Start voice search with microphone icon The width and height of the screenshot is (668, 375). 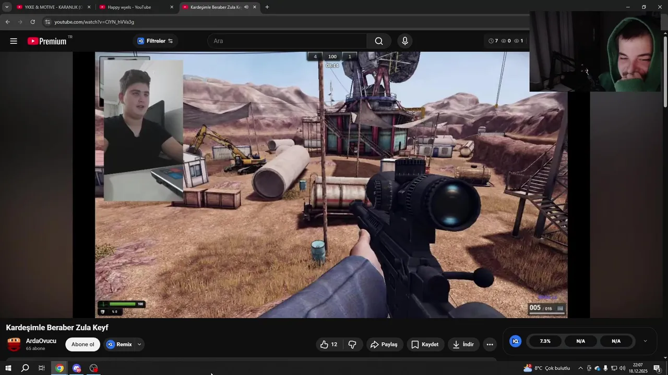point(404,41)
